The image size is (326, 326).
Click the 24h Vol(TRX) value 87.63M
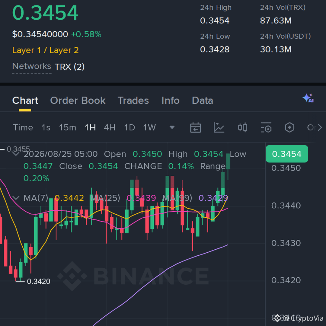pos(276,21)
